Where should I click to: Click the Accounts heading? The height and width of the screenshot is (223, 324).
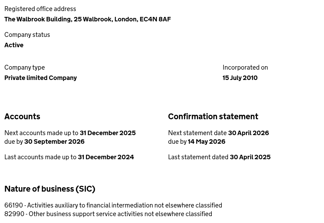pos(22,116)
